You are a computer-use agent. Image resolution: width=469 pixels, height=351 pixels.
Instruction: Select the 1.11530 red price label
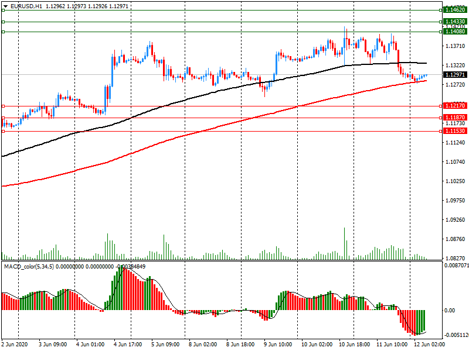coord(454,131)
